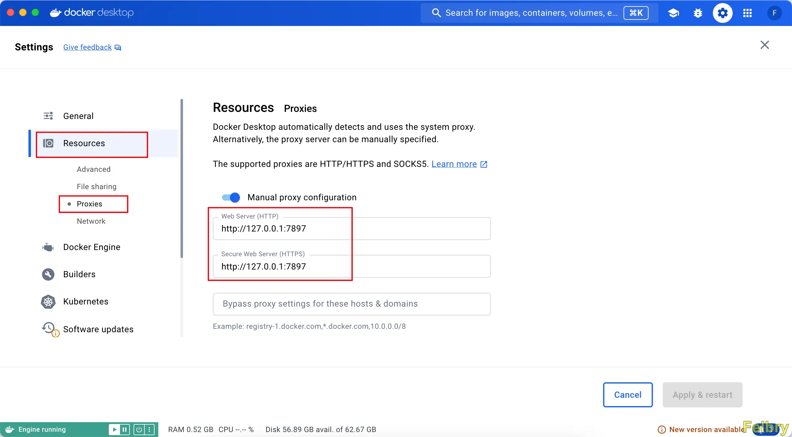Click the whale icon in status bar
792x437 pixels.
(x=10, y=429)
